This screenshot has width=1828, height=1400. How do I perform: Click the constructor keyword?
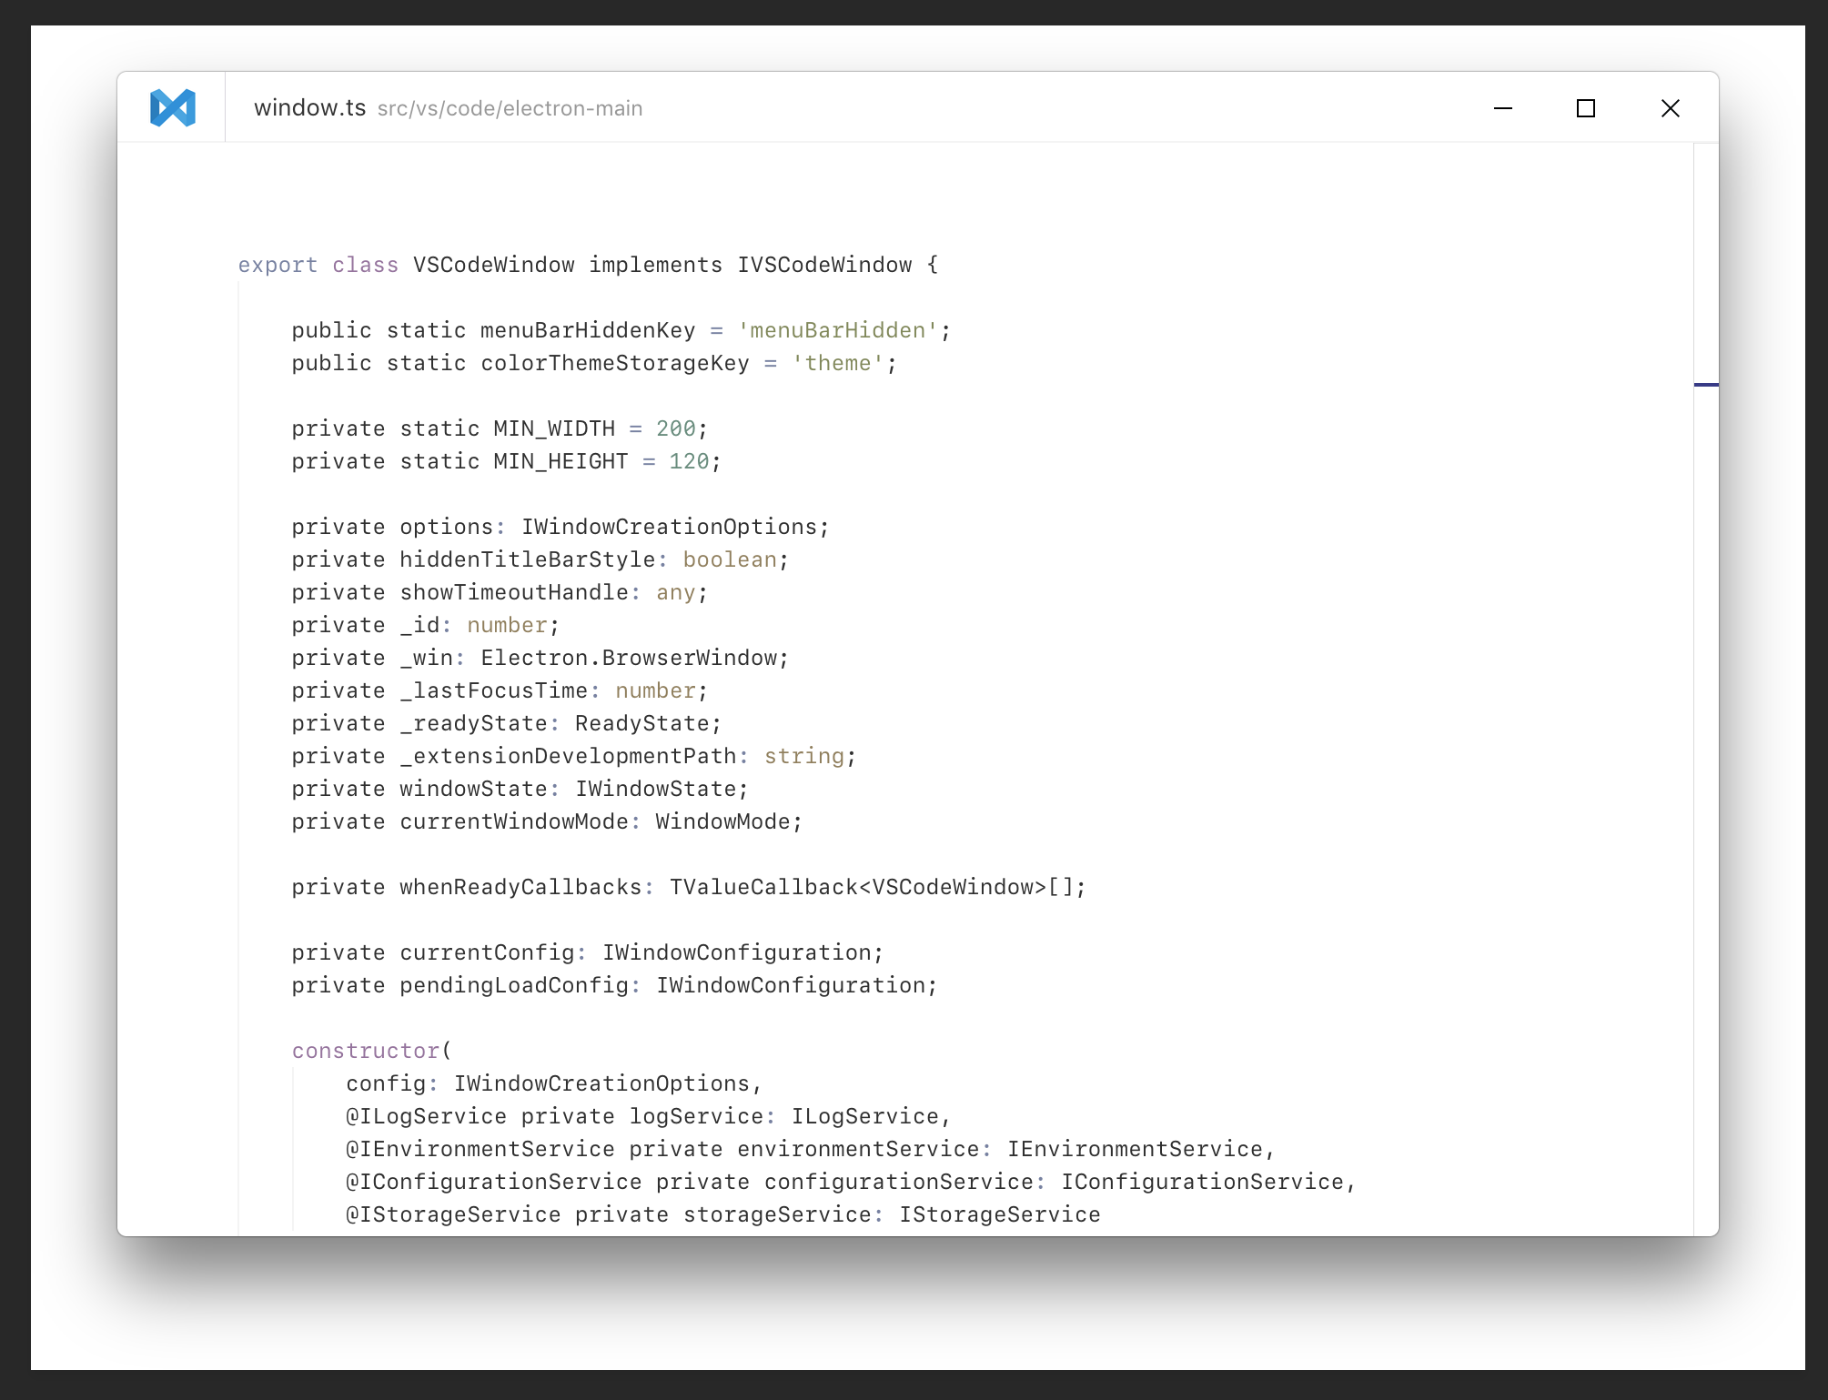366,1051
